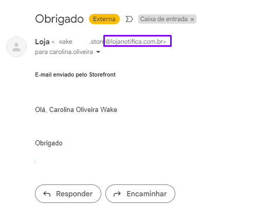Click the yellow Externa badge
The image size is (274, 224).
click(x=104, y=19)
